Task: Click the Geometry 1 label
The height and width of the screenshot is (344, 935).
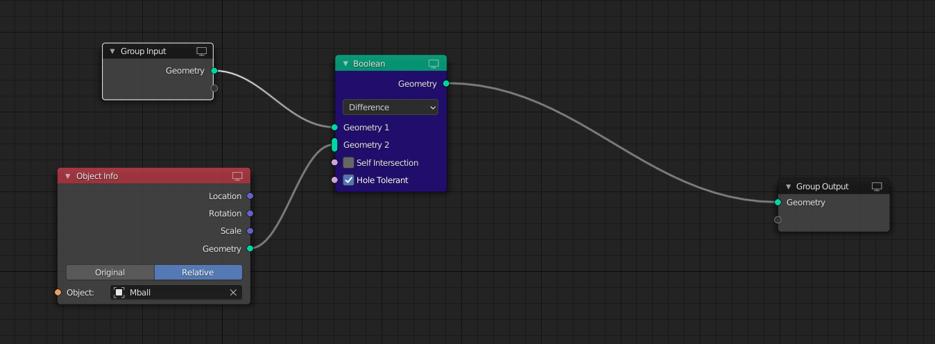Action: pyautogui.click(x=366, y=128)
